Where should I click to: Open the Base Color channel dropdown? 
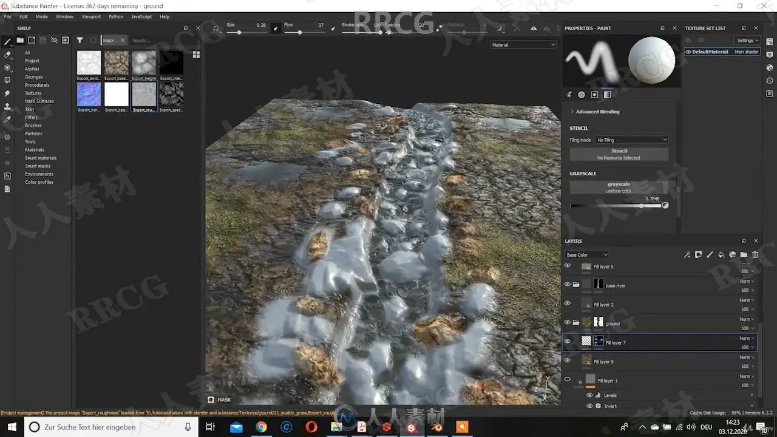[586, 255]
